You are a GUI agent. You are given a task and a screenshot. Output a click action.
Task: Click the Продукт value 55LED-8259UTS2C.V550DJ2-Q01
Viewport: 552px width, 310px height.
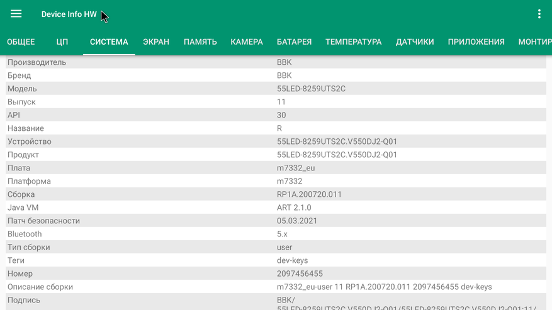(x=337, y=155)
